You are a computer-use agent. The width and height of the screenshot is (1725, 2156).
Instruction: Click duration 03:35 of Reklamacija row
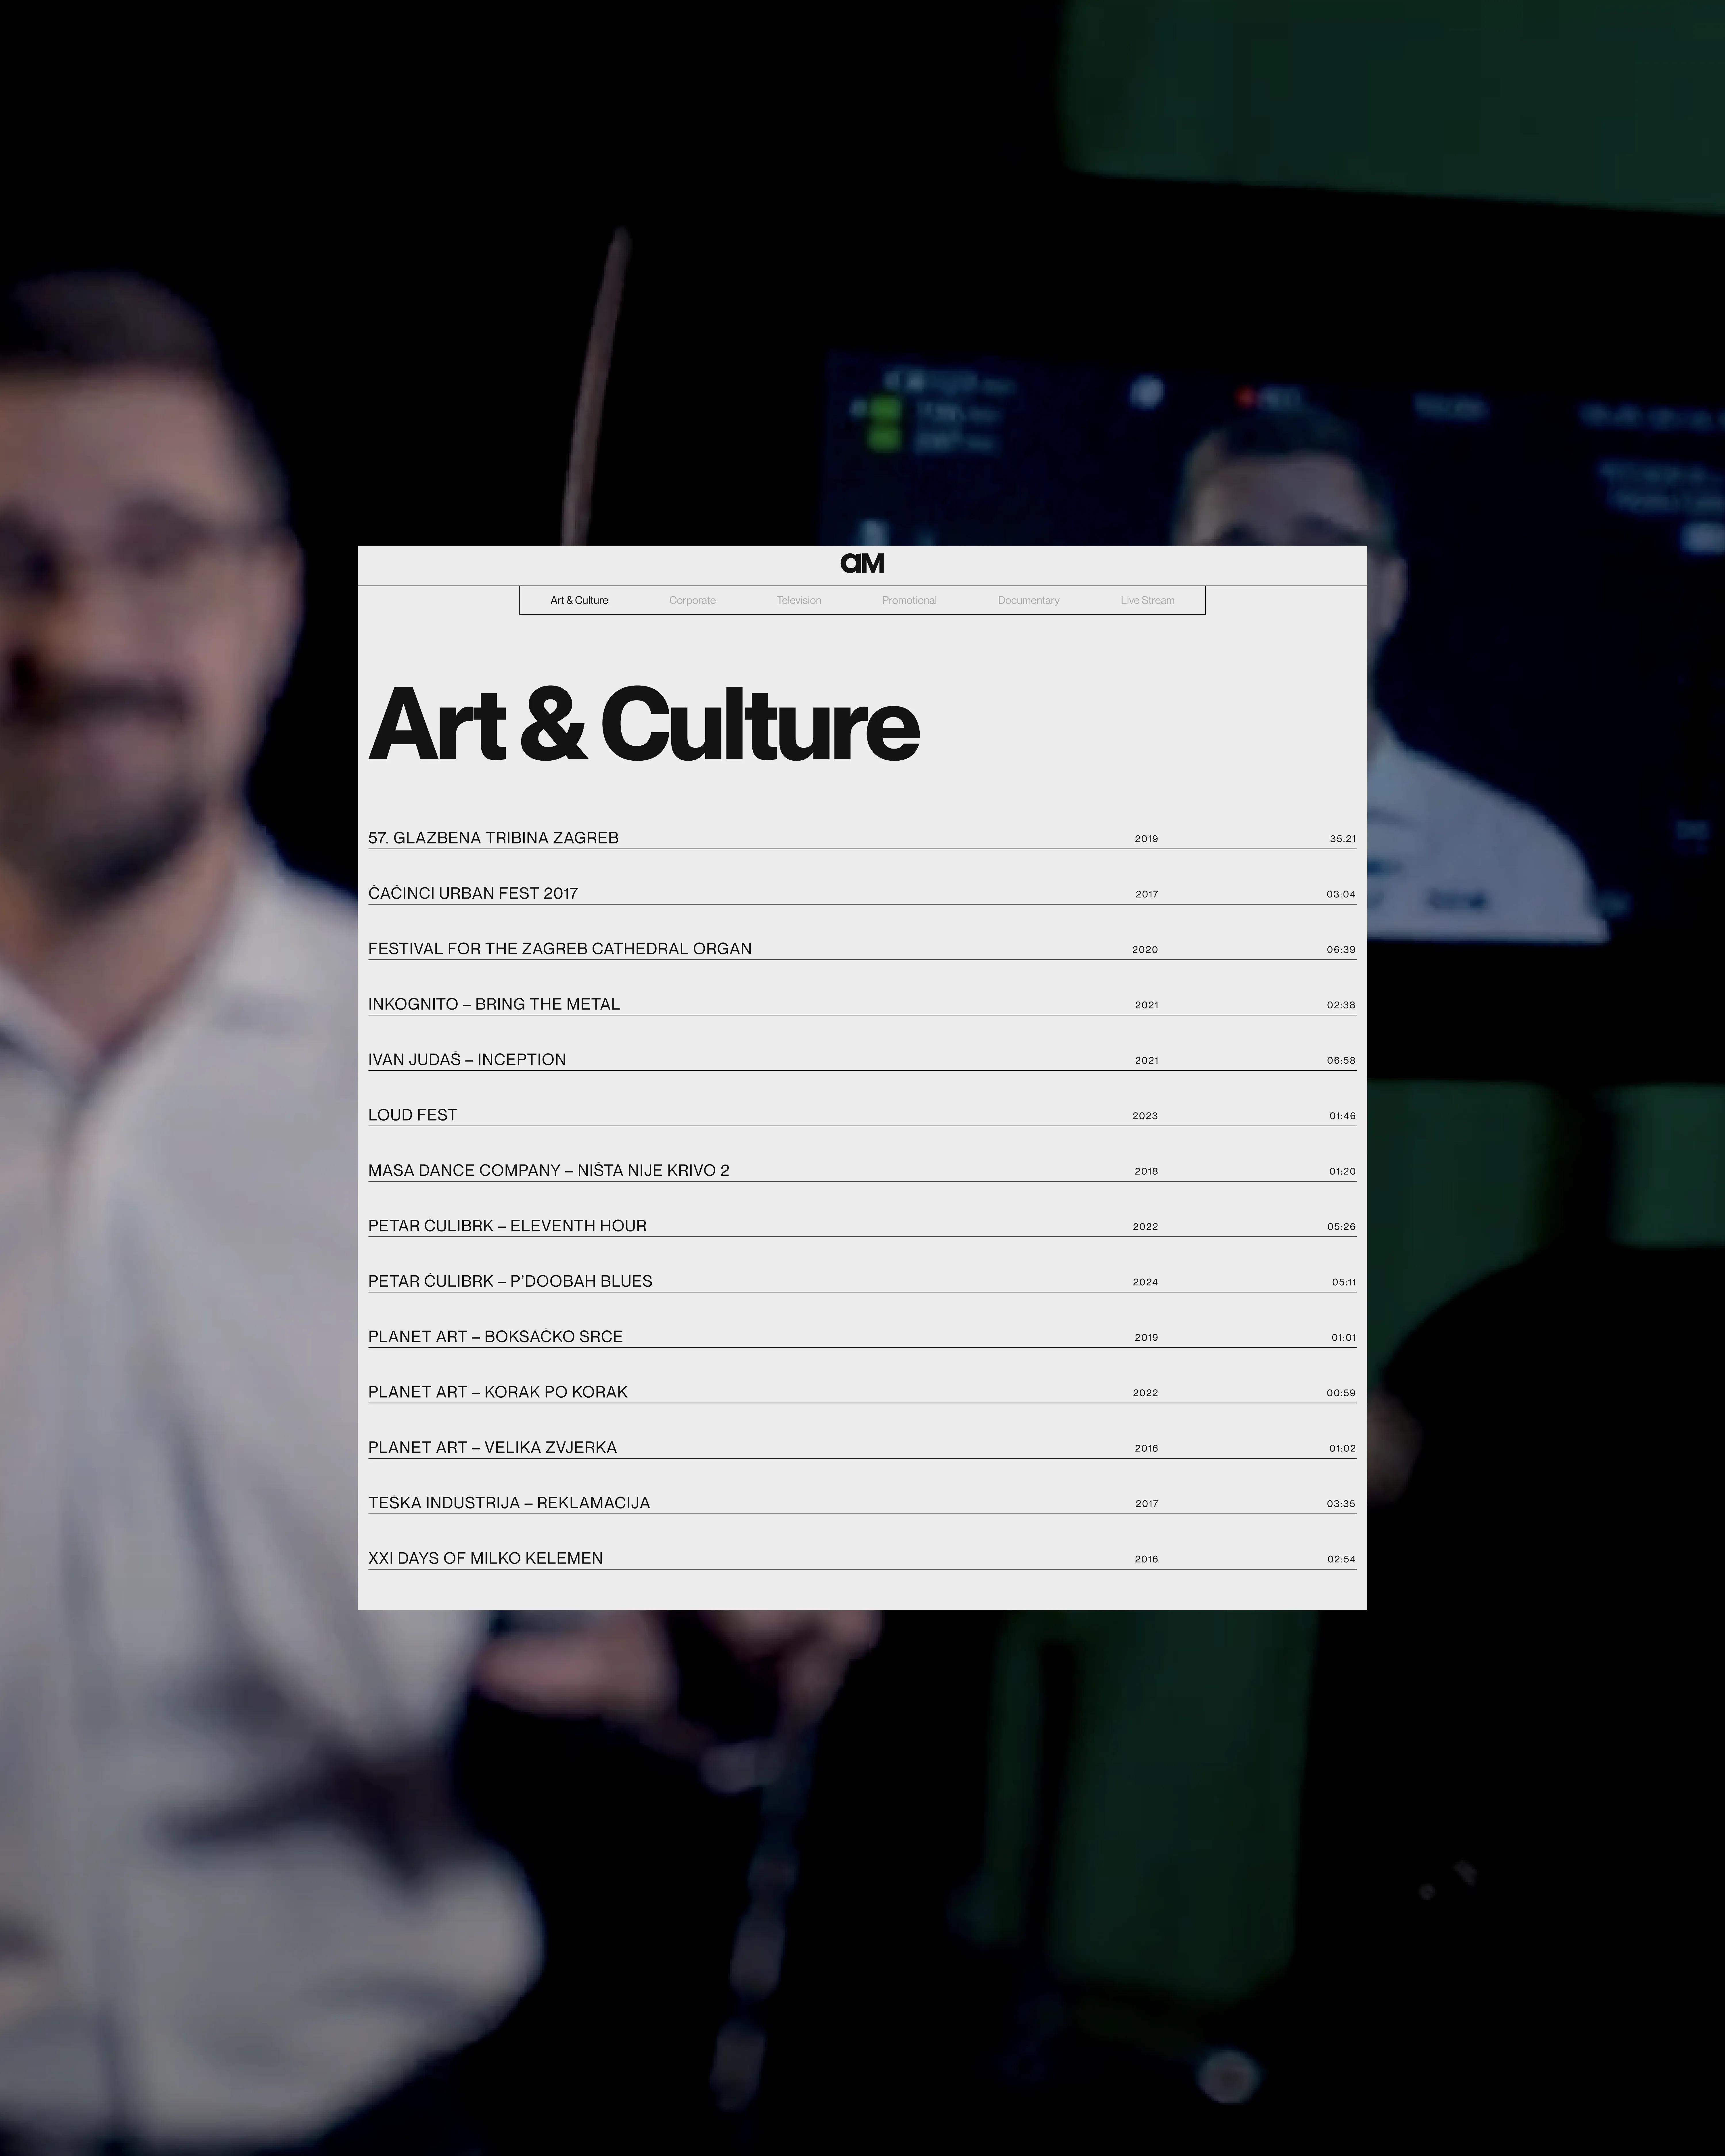1341,1504
